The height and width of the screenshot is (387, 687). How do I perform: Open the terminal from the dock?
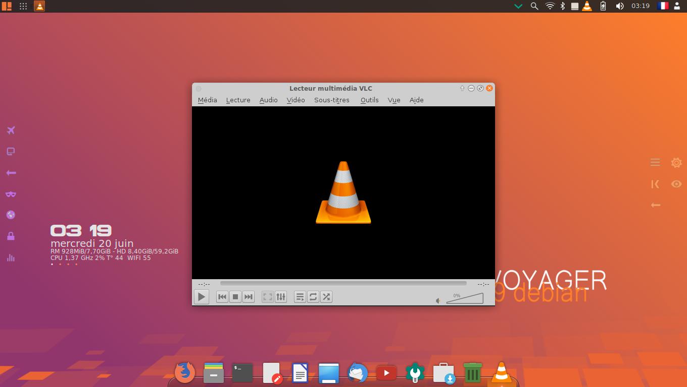(242, 373)
